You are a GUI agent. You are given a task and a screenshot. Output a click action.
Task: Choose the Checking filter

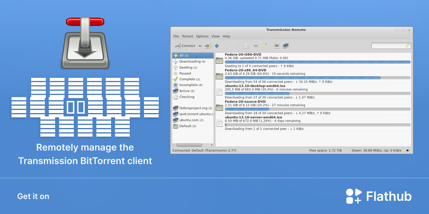193,97
